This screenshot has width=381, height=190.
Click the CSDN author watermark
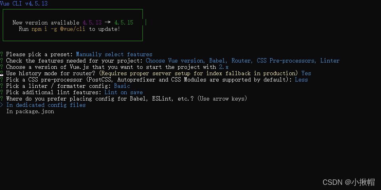349,182
